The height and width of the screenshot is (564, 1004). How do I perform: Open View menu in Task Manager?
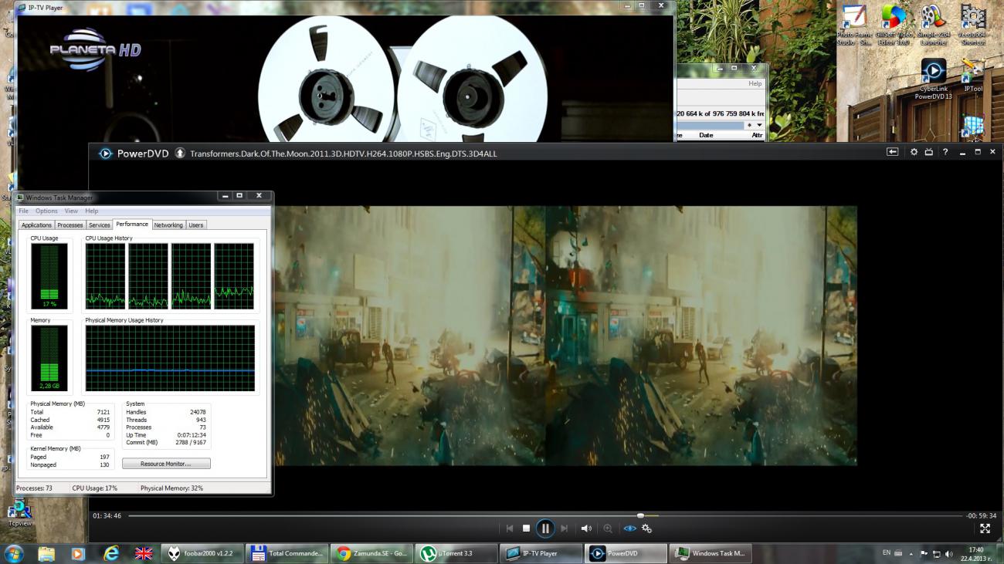coord(71,211)
